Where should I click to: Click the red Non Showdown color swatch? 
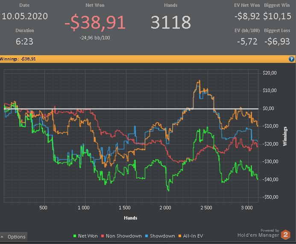(103, 236)
